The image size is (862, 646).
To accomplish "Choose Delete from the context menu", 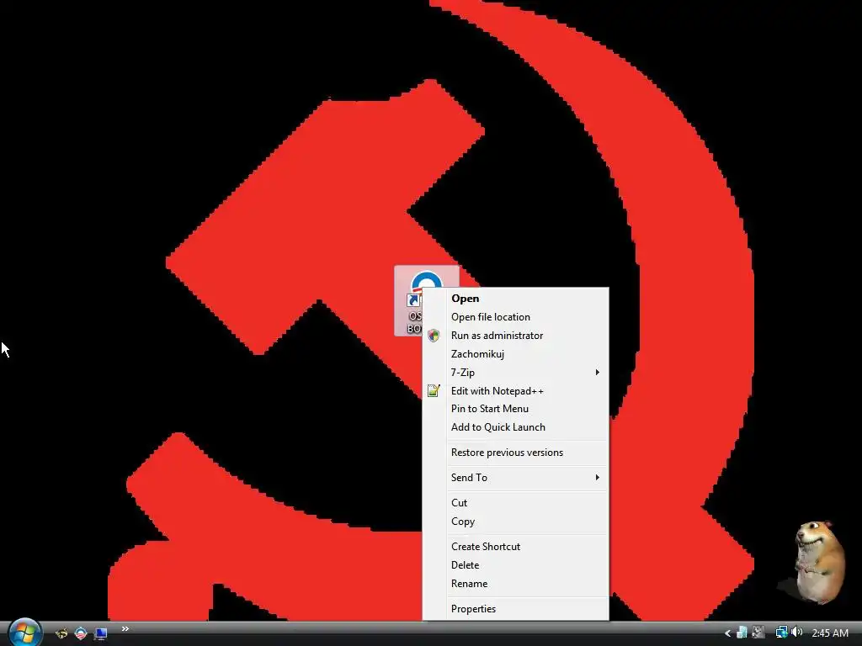I will tap(516, 565).
